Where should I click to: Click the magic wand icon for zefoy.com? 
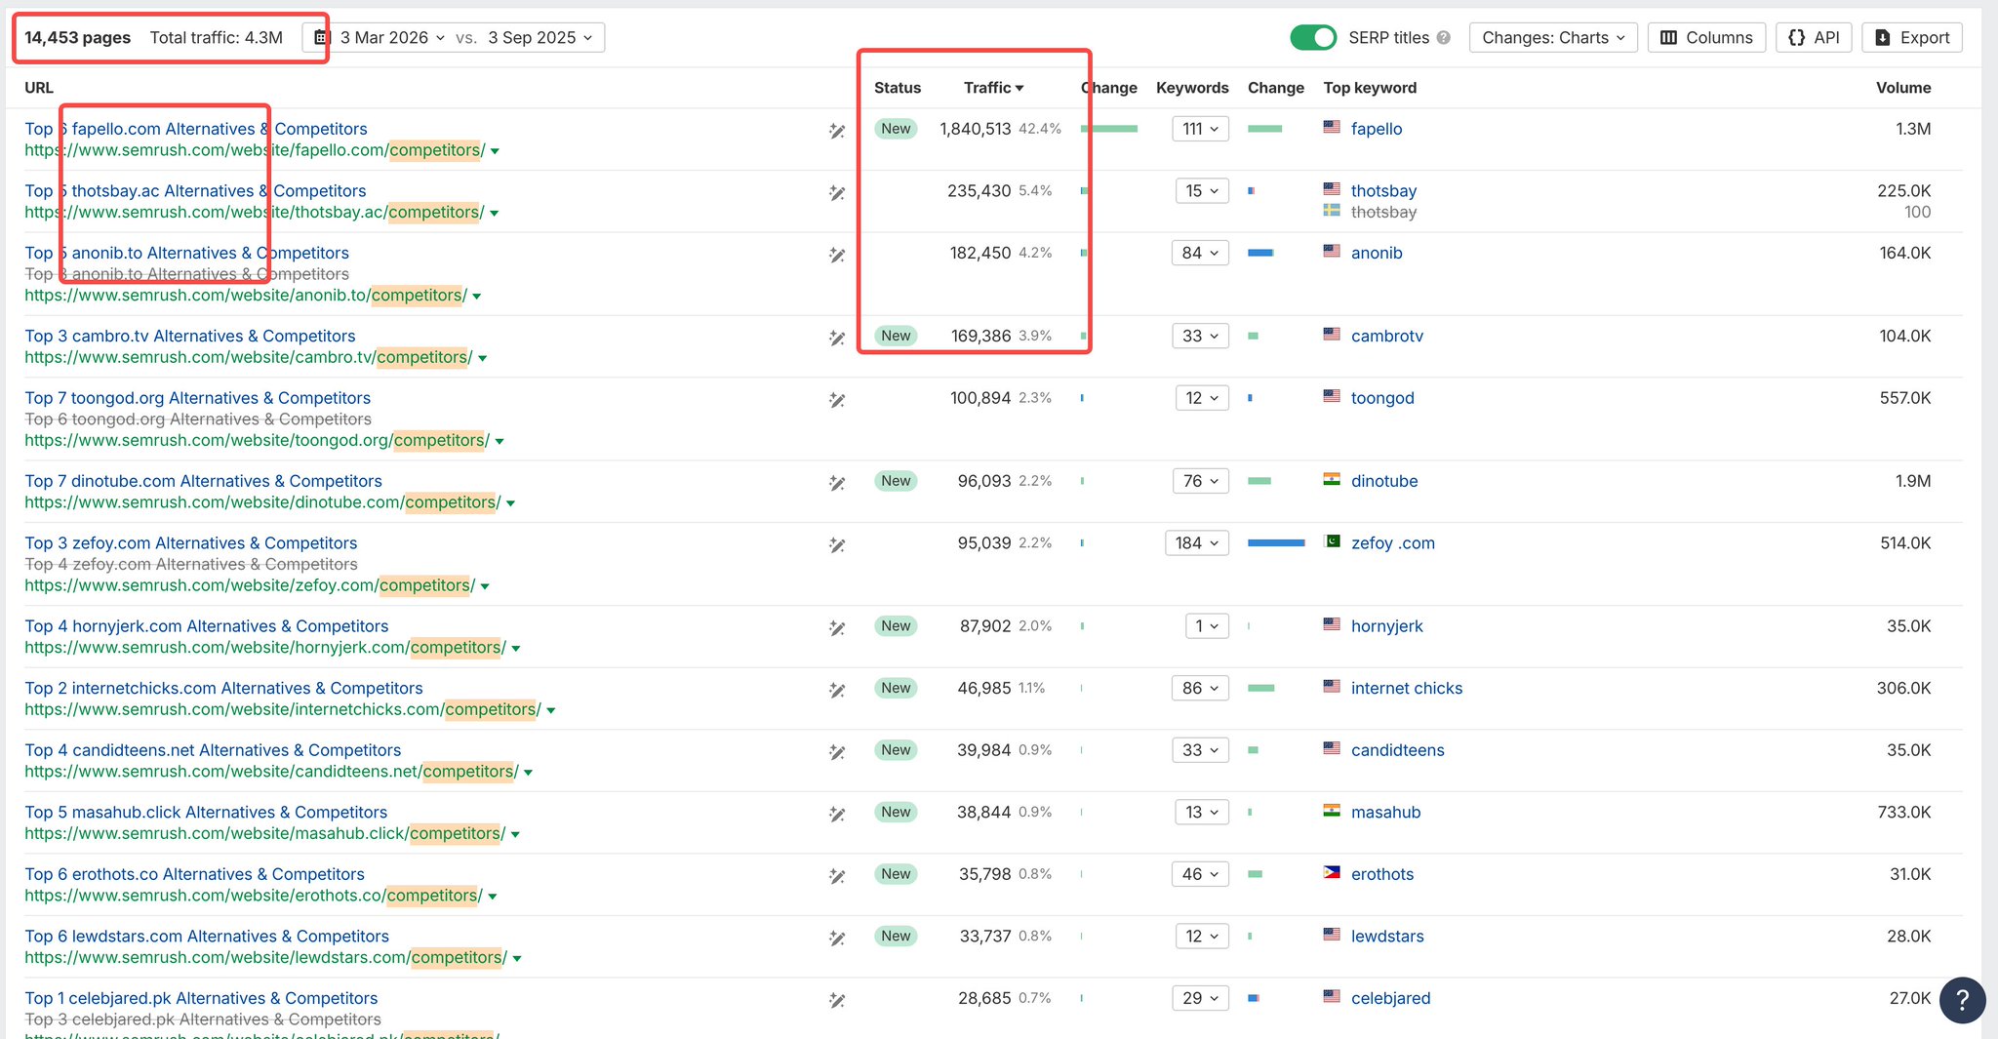[837, 545]
